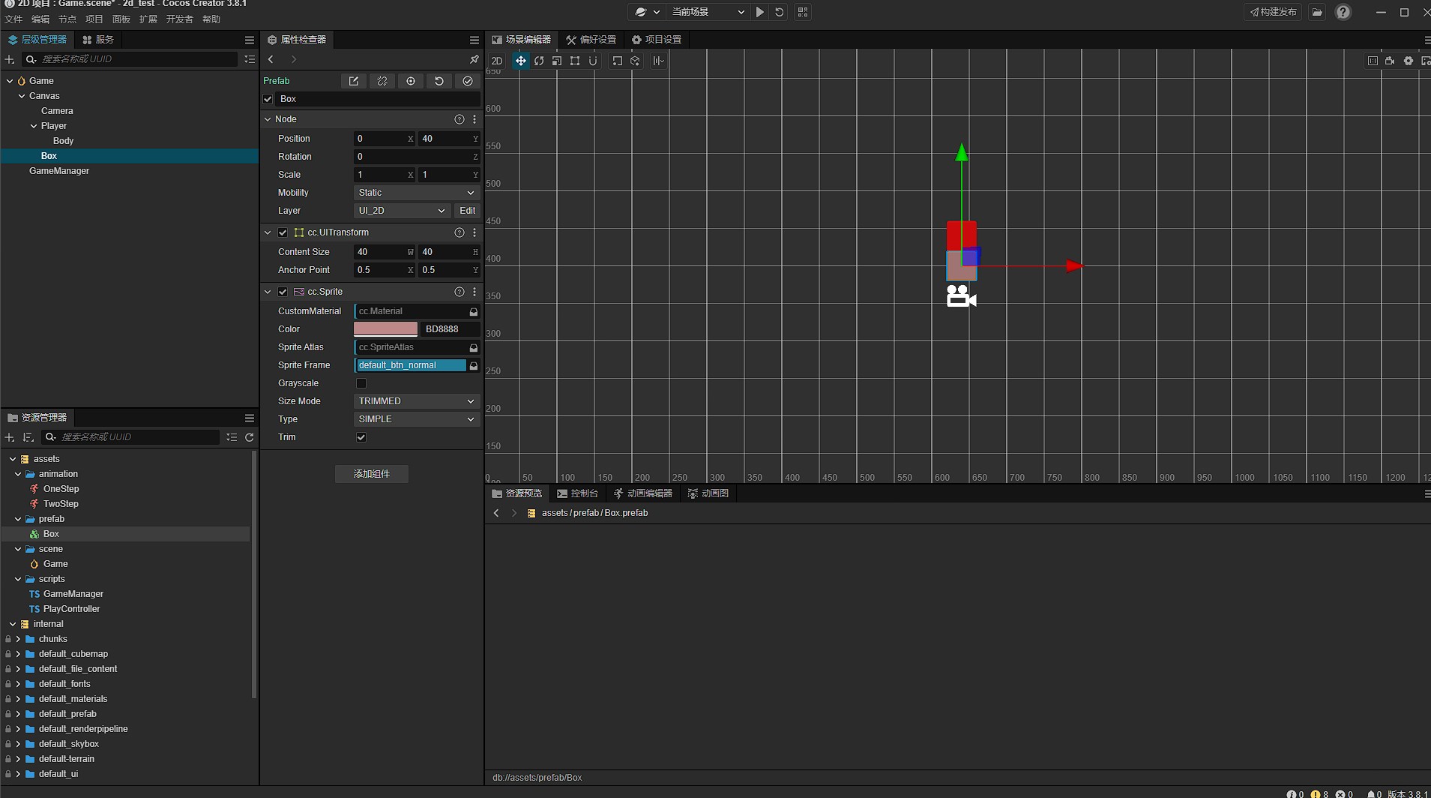Image resolution: width=1431 pixels, height=798 pixels.
Task: Toggle the Box node active checkbox
Action: tap(268, 99)
